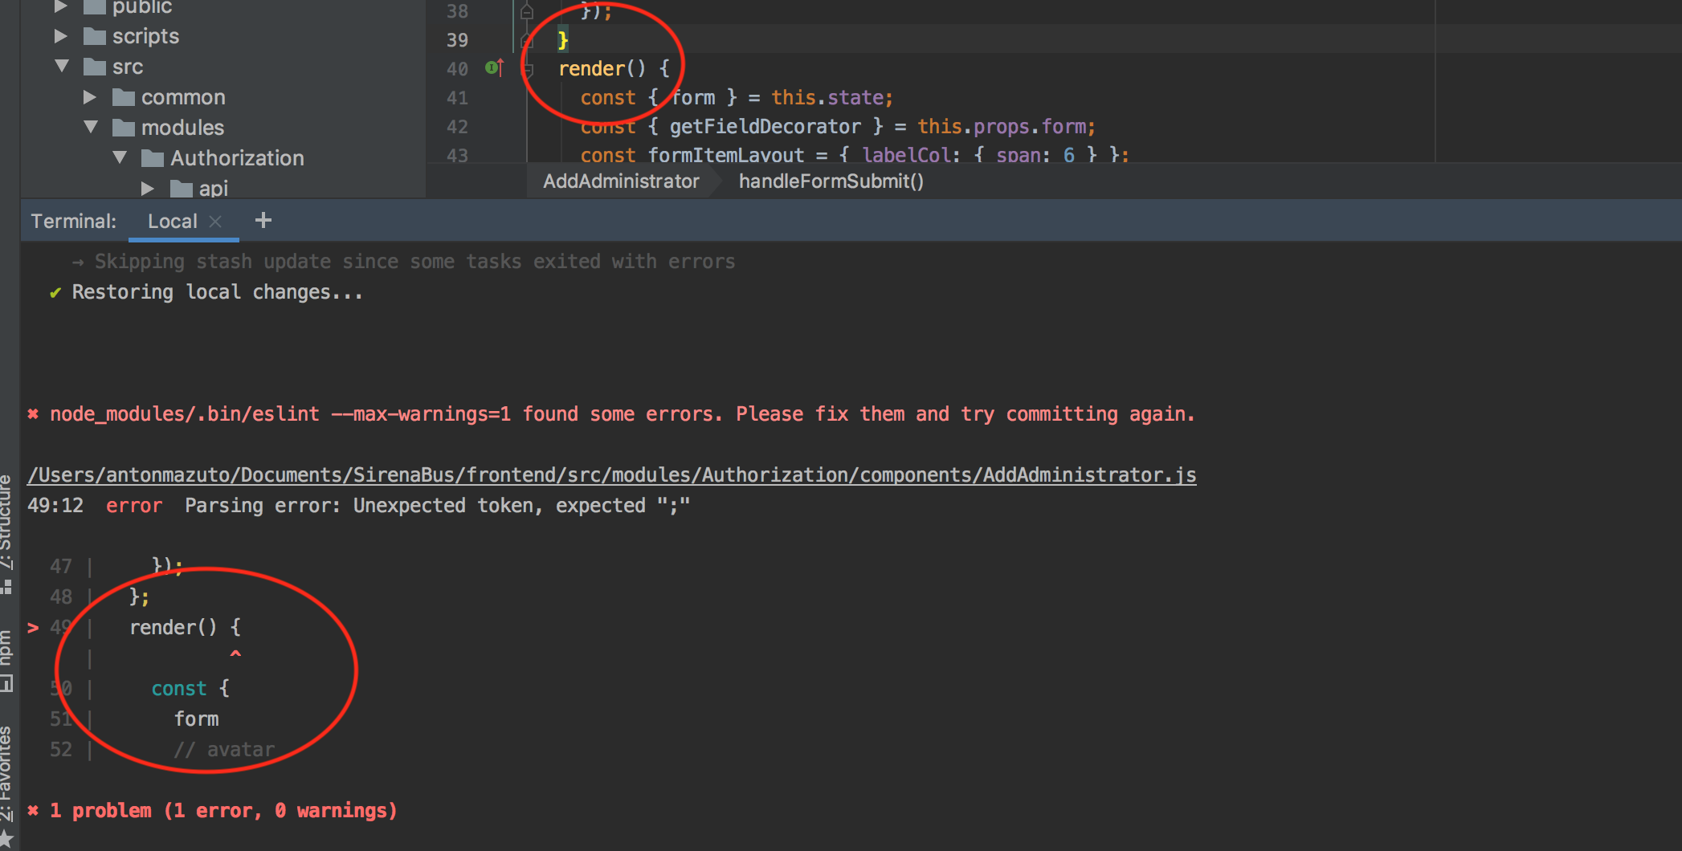Screen dimensions: 1682x851
Task: Select handleFormSubmit() in the breadcrumb
Action: [x=831, y=181]
